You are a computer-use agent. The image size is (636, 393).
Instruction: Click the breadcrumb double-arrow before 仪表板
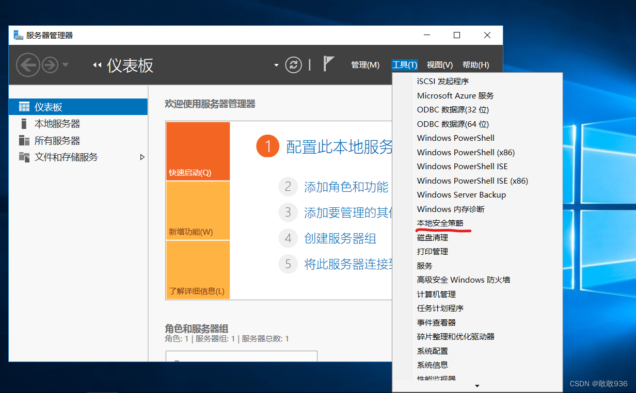click(97, 65)
